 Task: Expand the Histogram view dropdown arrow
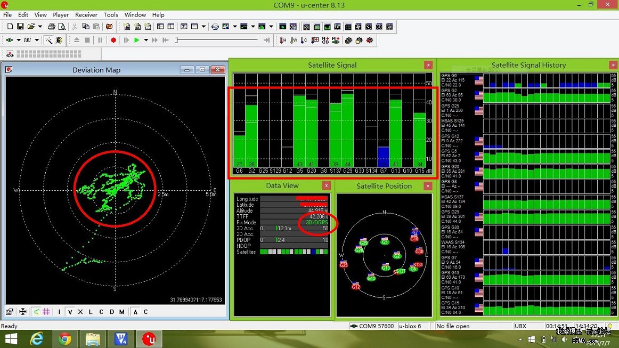271,27
